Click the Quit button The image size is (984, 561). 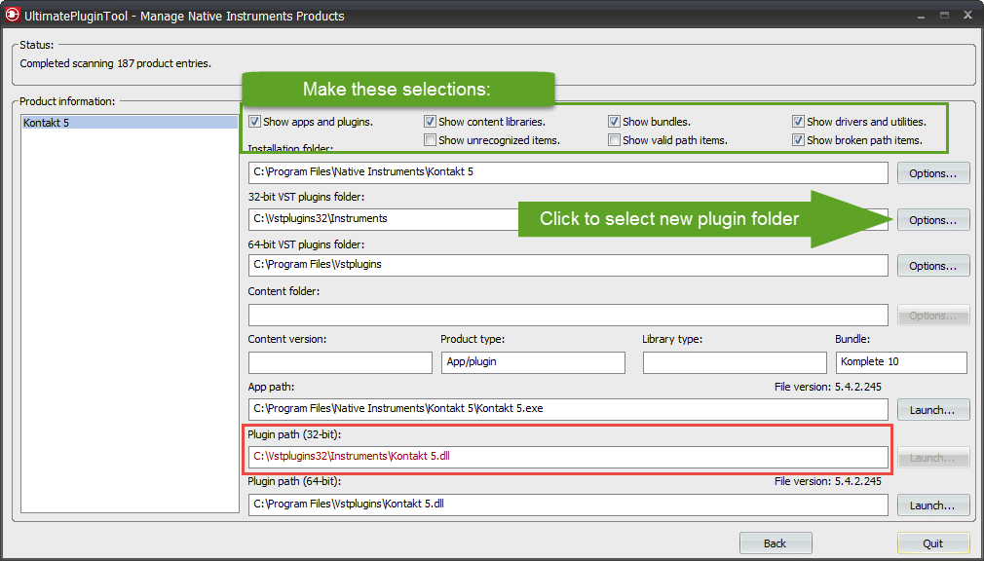pyautogui.click(x=933, y=543)
